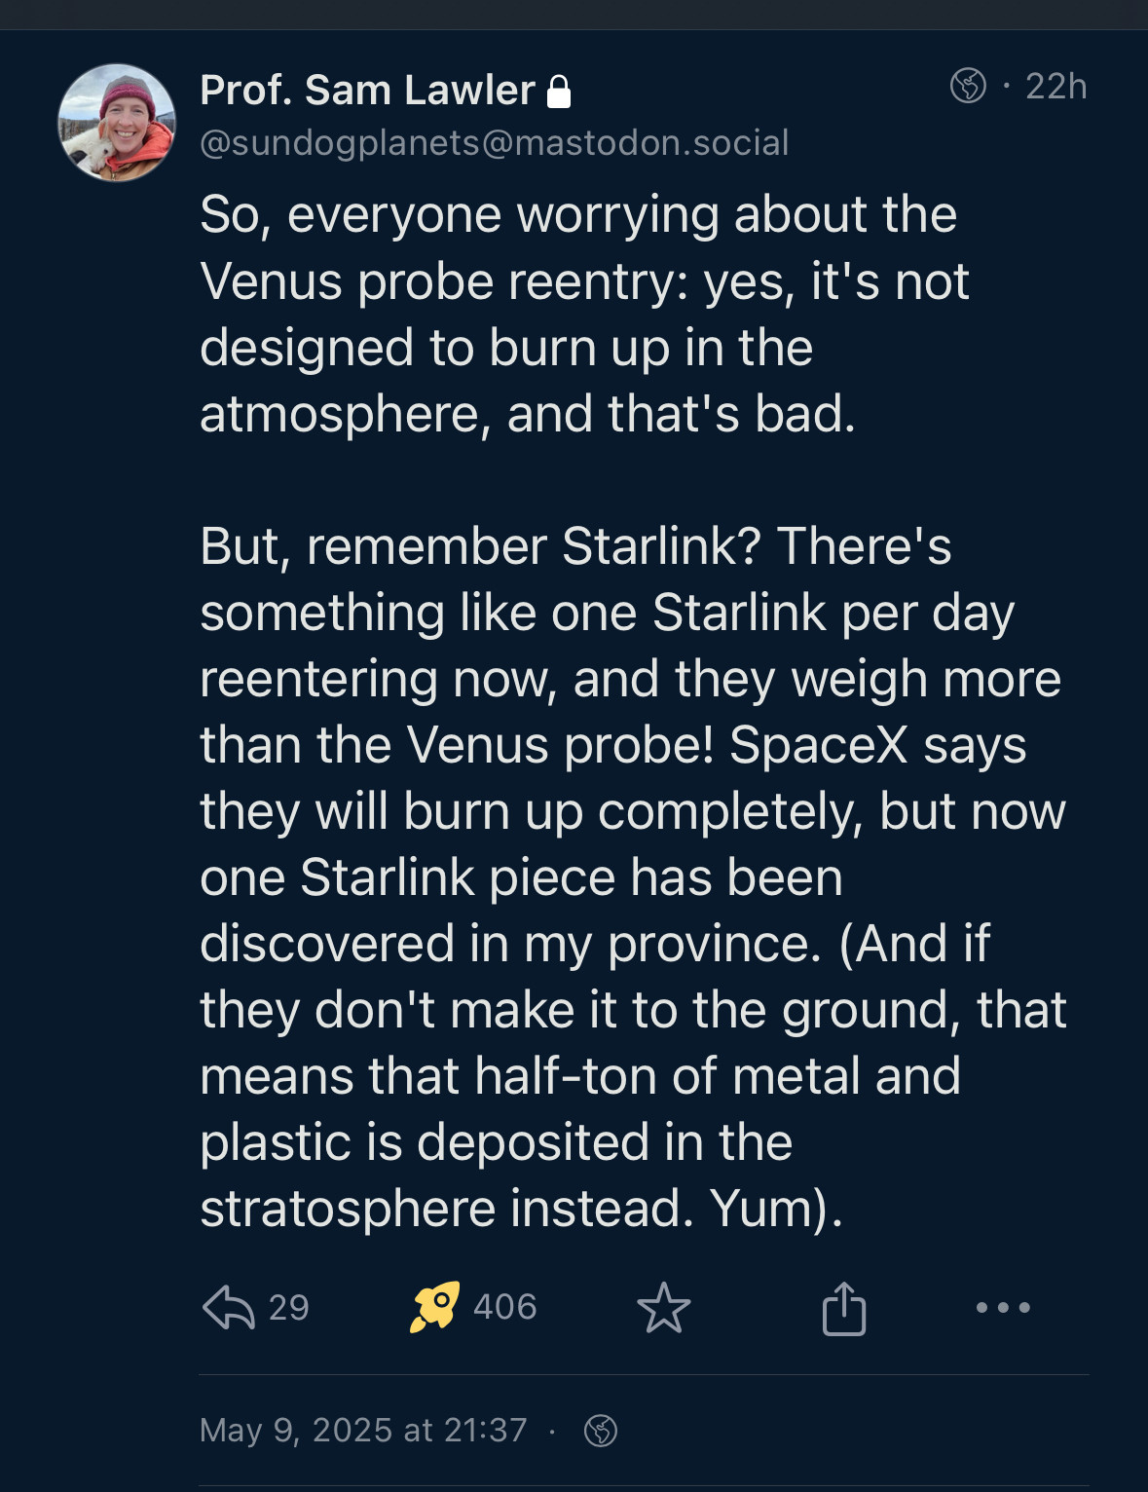The image size is (1148, 1492).
Task: Click the display name Prof. Sam Lawler
Action: 367,91
